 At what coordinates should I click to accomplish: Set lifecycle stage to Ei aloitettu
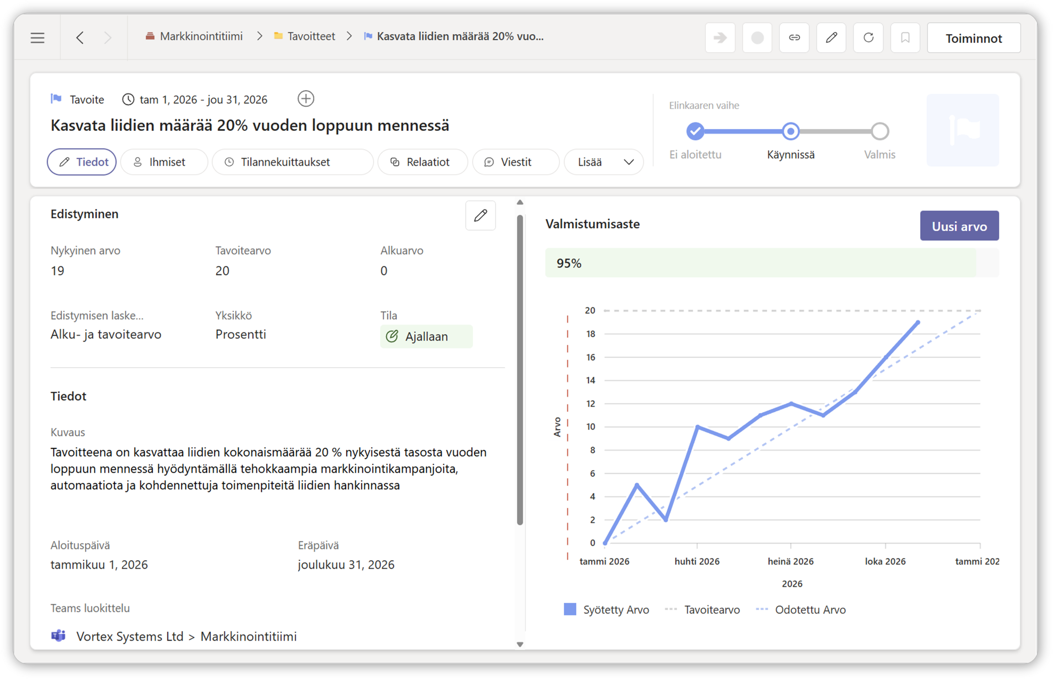tap(695, 131)
